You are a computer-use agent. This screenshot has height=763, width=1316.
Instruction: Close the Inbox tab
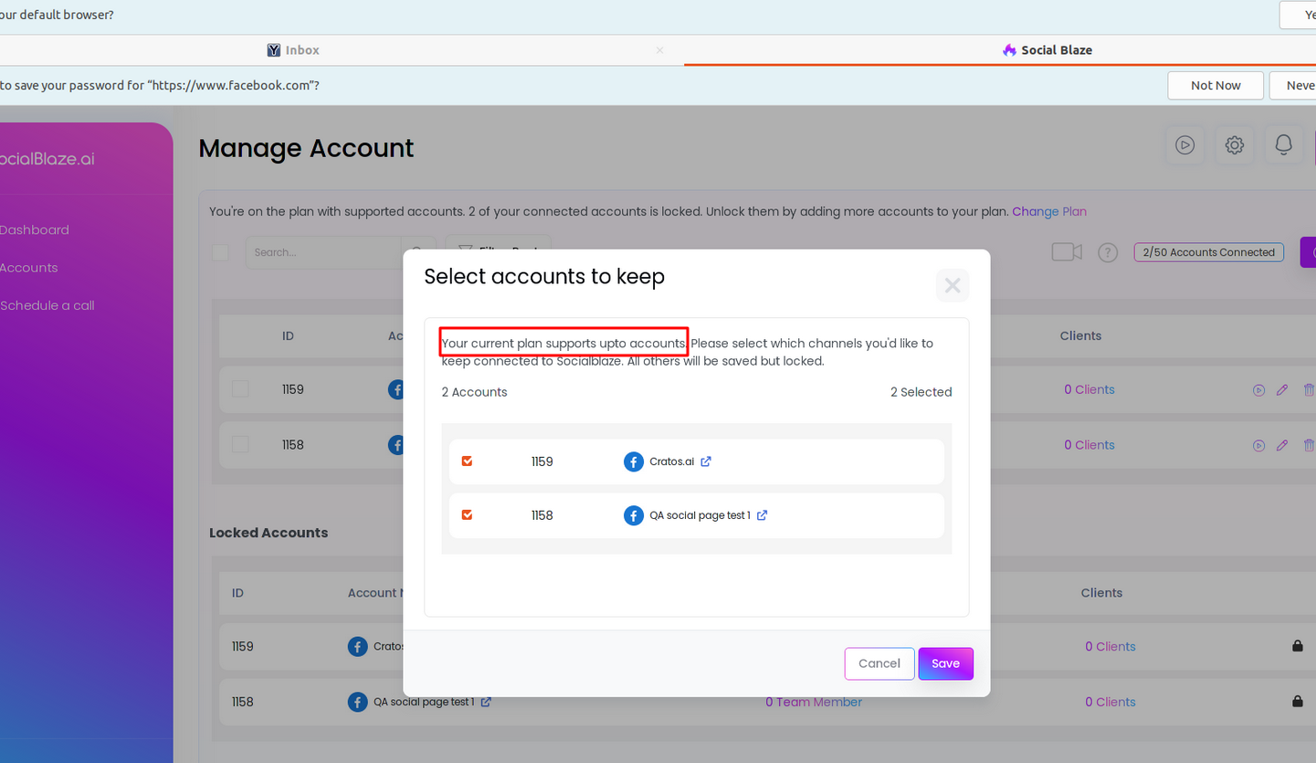click(x=660, y=50)
